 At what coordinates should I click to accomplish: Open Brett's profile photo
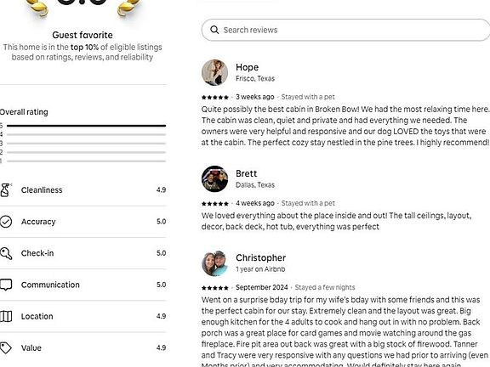pos(214,178)
